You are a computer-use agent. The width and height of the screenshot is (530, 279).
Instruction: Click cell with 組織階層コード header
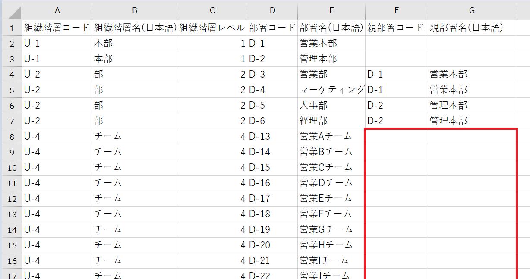tap(57, 28)
